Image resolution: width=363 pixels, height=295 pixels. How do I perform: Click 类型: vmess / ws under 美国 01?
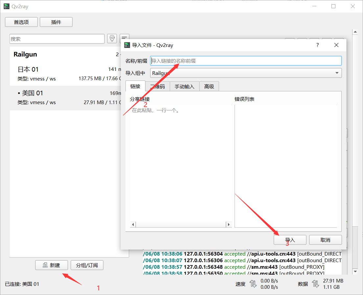tap(36, 102)
